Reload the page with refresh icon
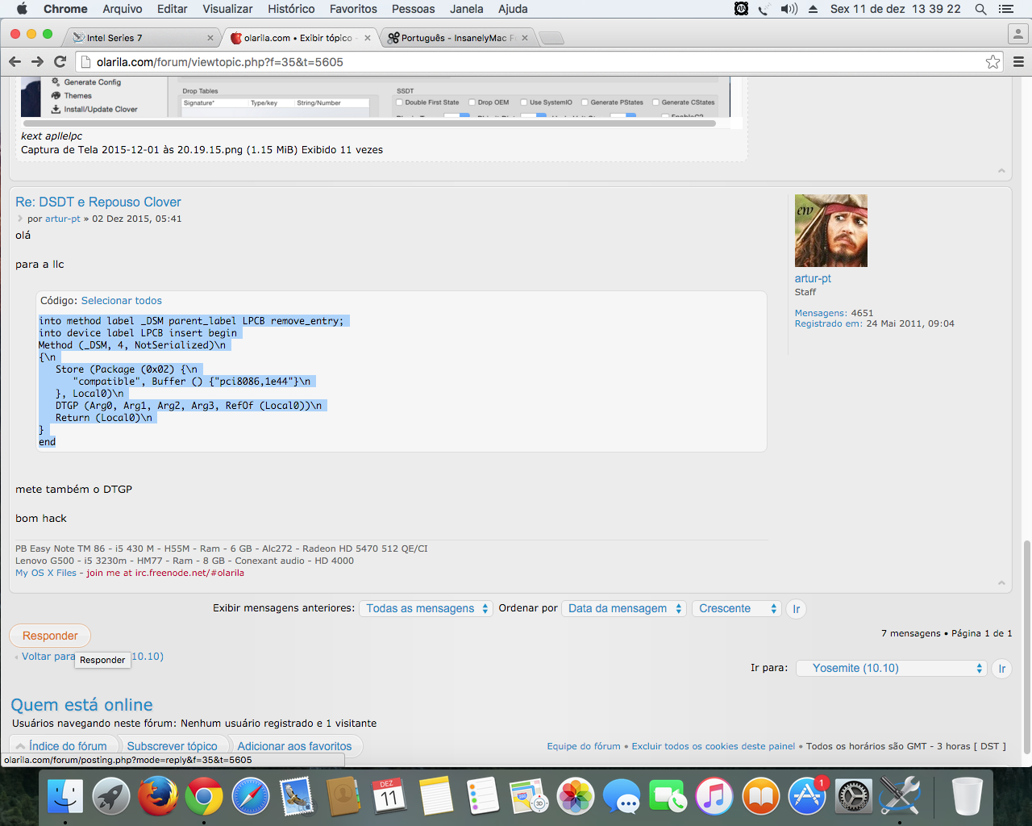This screenshot has width=1032, height=826. [60, 61]
